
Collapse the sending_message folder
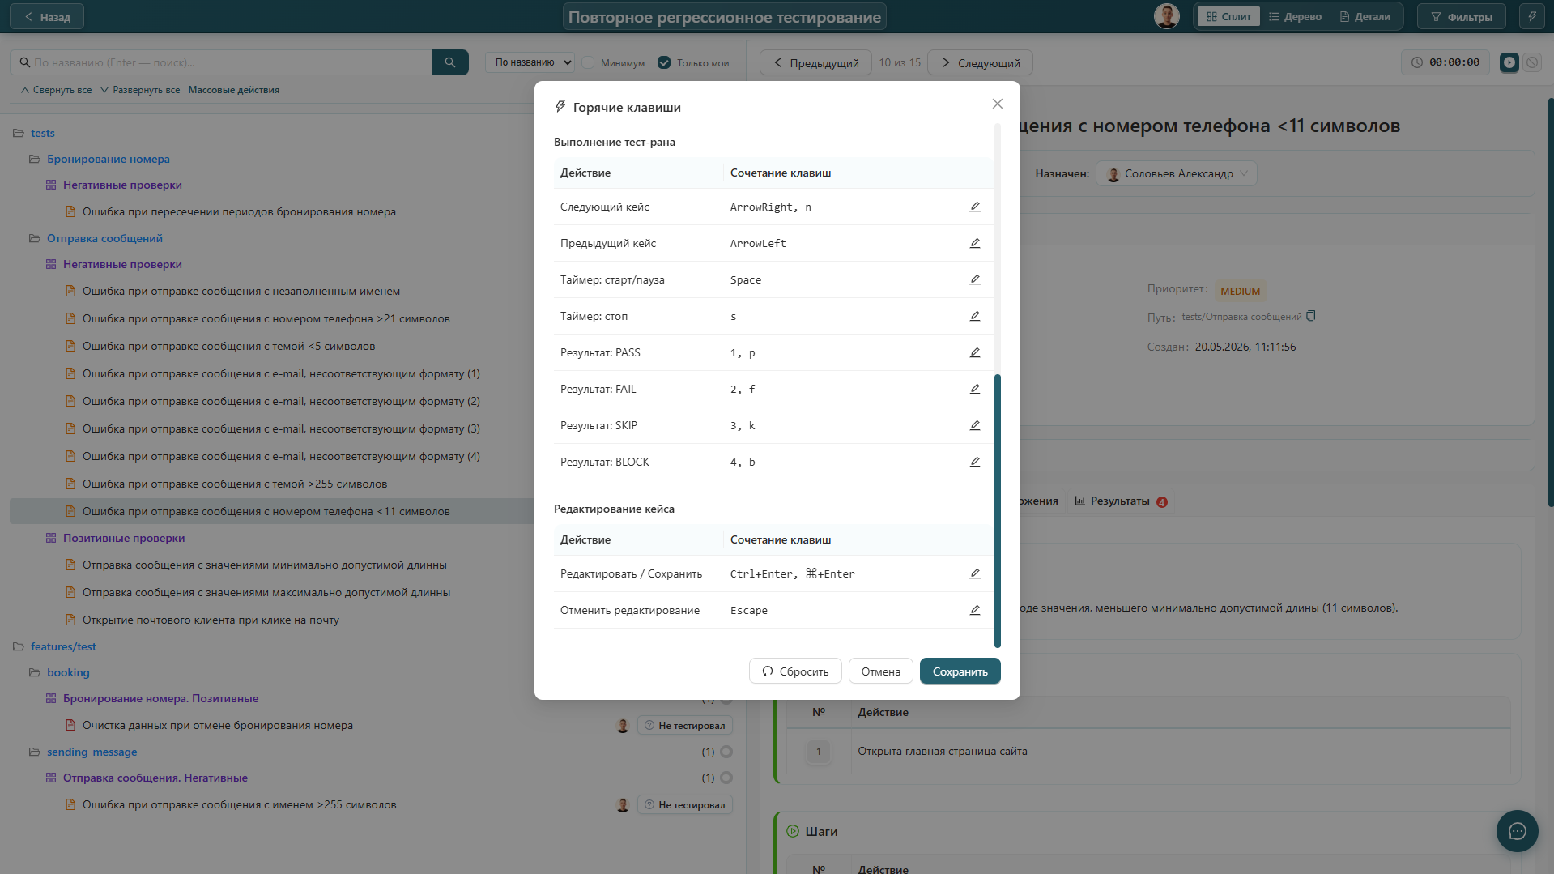pyautogui.click(x=35, y=752)
